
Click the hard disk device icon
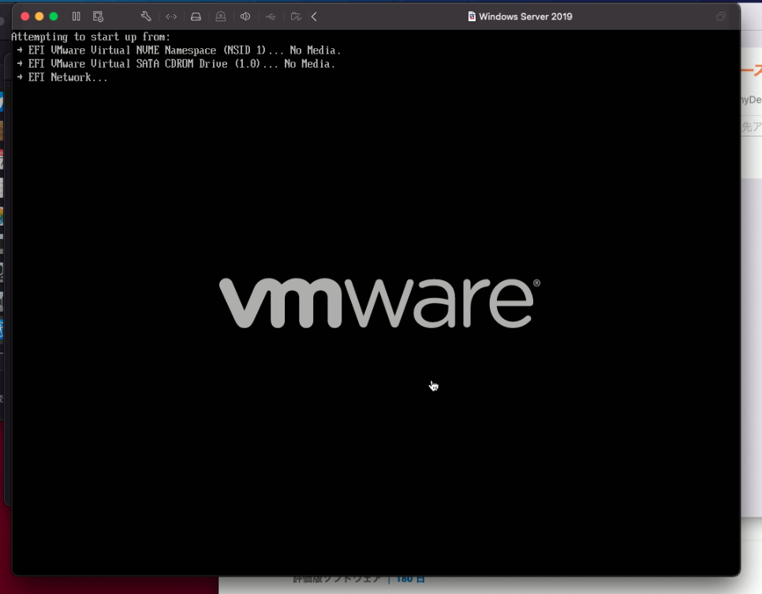[196, 17]
